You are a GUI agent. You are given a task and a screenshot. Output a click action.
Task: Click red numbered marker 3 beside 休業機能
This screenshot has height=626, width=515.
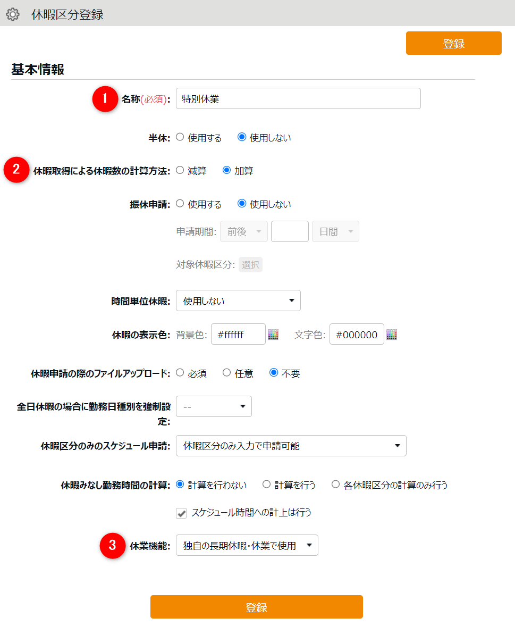(x=113, y=545)
